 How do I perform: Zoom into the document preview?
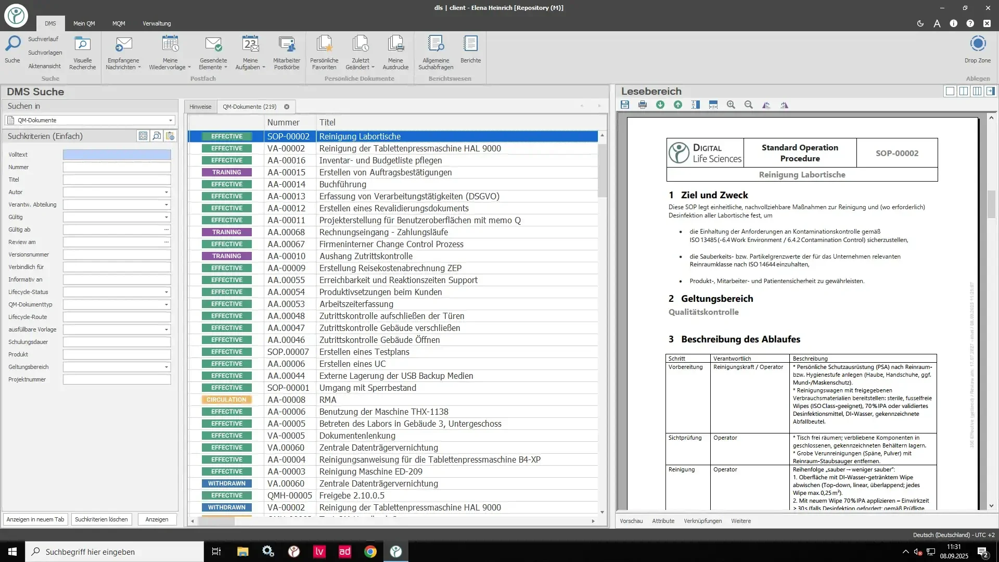pyautogui.click(x=731, y=105)
